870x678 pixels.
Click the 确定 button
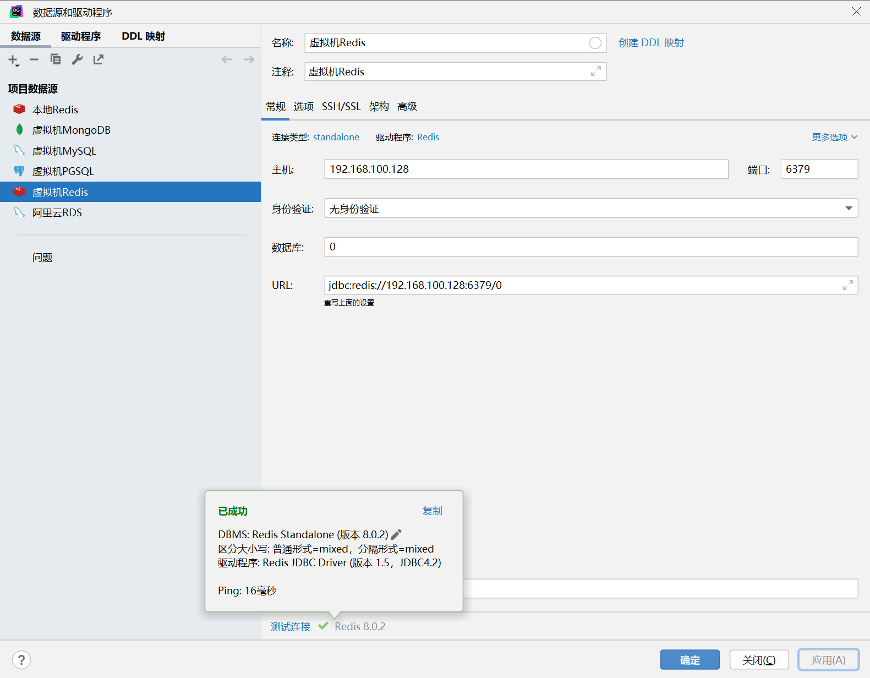click(690, 660)
